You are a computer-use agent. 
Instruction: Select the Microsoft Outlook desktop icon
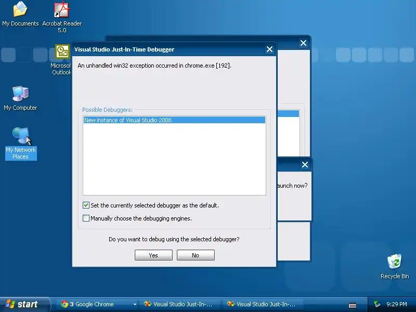pos(61,60)
